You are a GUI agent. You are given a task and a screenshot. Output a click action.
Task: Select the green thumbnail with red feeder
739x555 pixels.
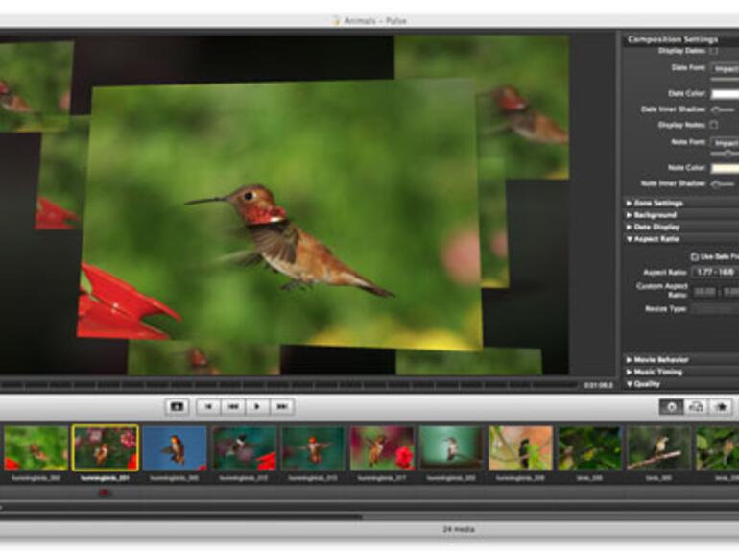tap(36, 448)
